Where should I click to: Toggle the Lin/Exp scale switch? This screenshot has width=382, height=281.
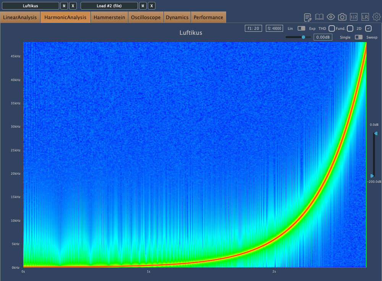coord(301,28)
